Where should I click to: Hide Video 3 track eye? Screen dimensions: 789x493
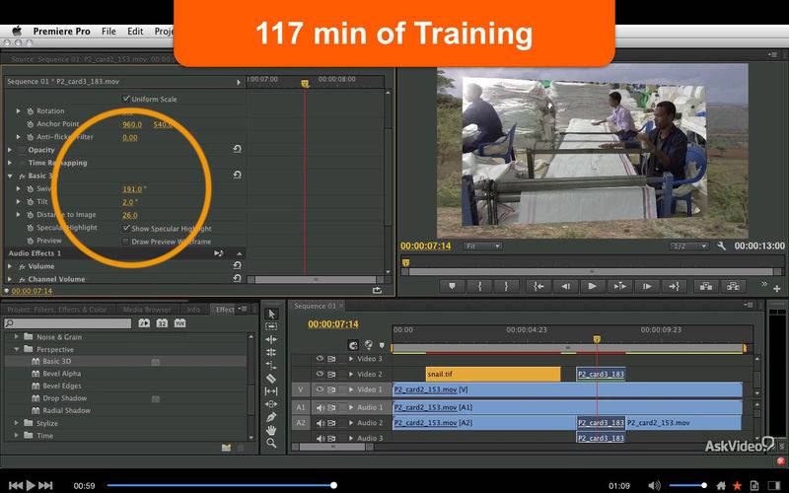tap(320, 359)
